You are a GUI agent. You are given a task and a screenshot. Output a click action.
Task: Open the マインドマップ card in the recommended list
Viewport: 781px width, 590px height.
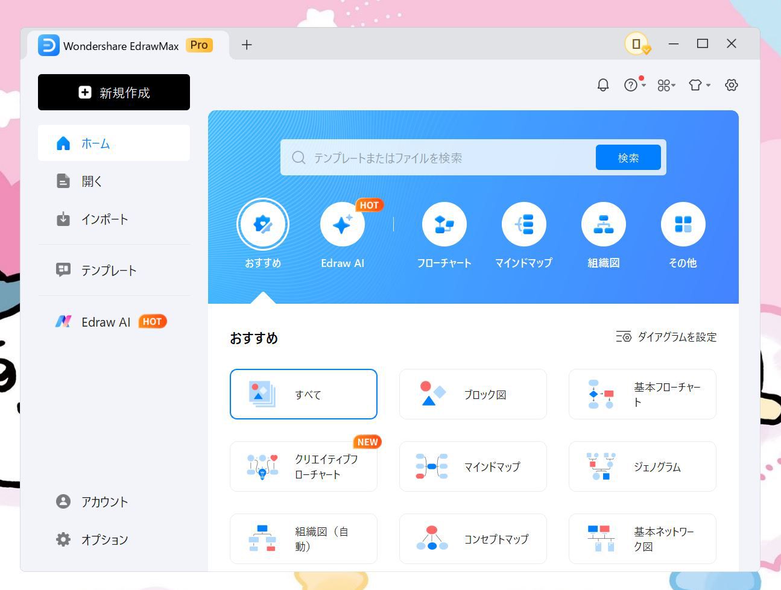473,466
